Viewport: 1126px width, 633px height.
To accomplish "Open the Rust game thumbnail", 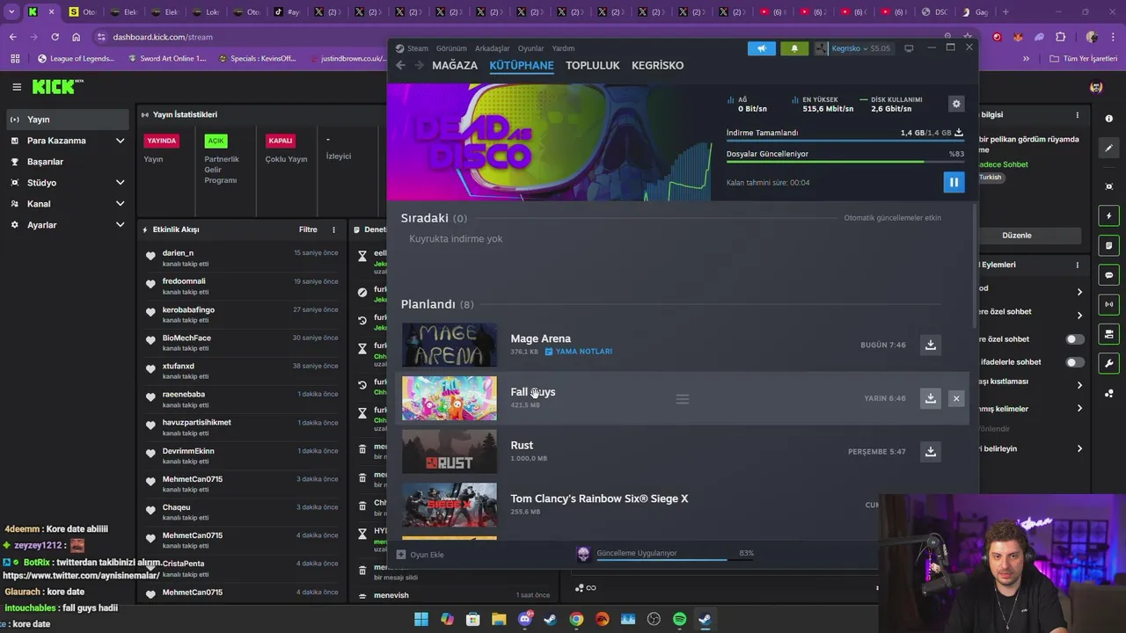I will coord(450,451).
